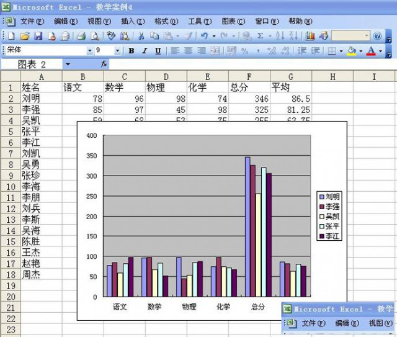Click the Cut scissors icon
Screen dimensions: 397x337
click(141, 36)
